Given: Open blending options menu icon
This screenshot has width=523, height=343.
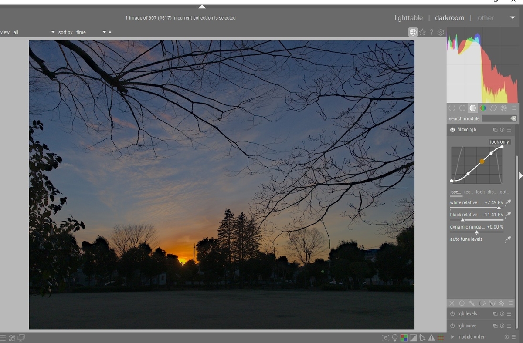Looking at the screenshot, I should (512, 303).
